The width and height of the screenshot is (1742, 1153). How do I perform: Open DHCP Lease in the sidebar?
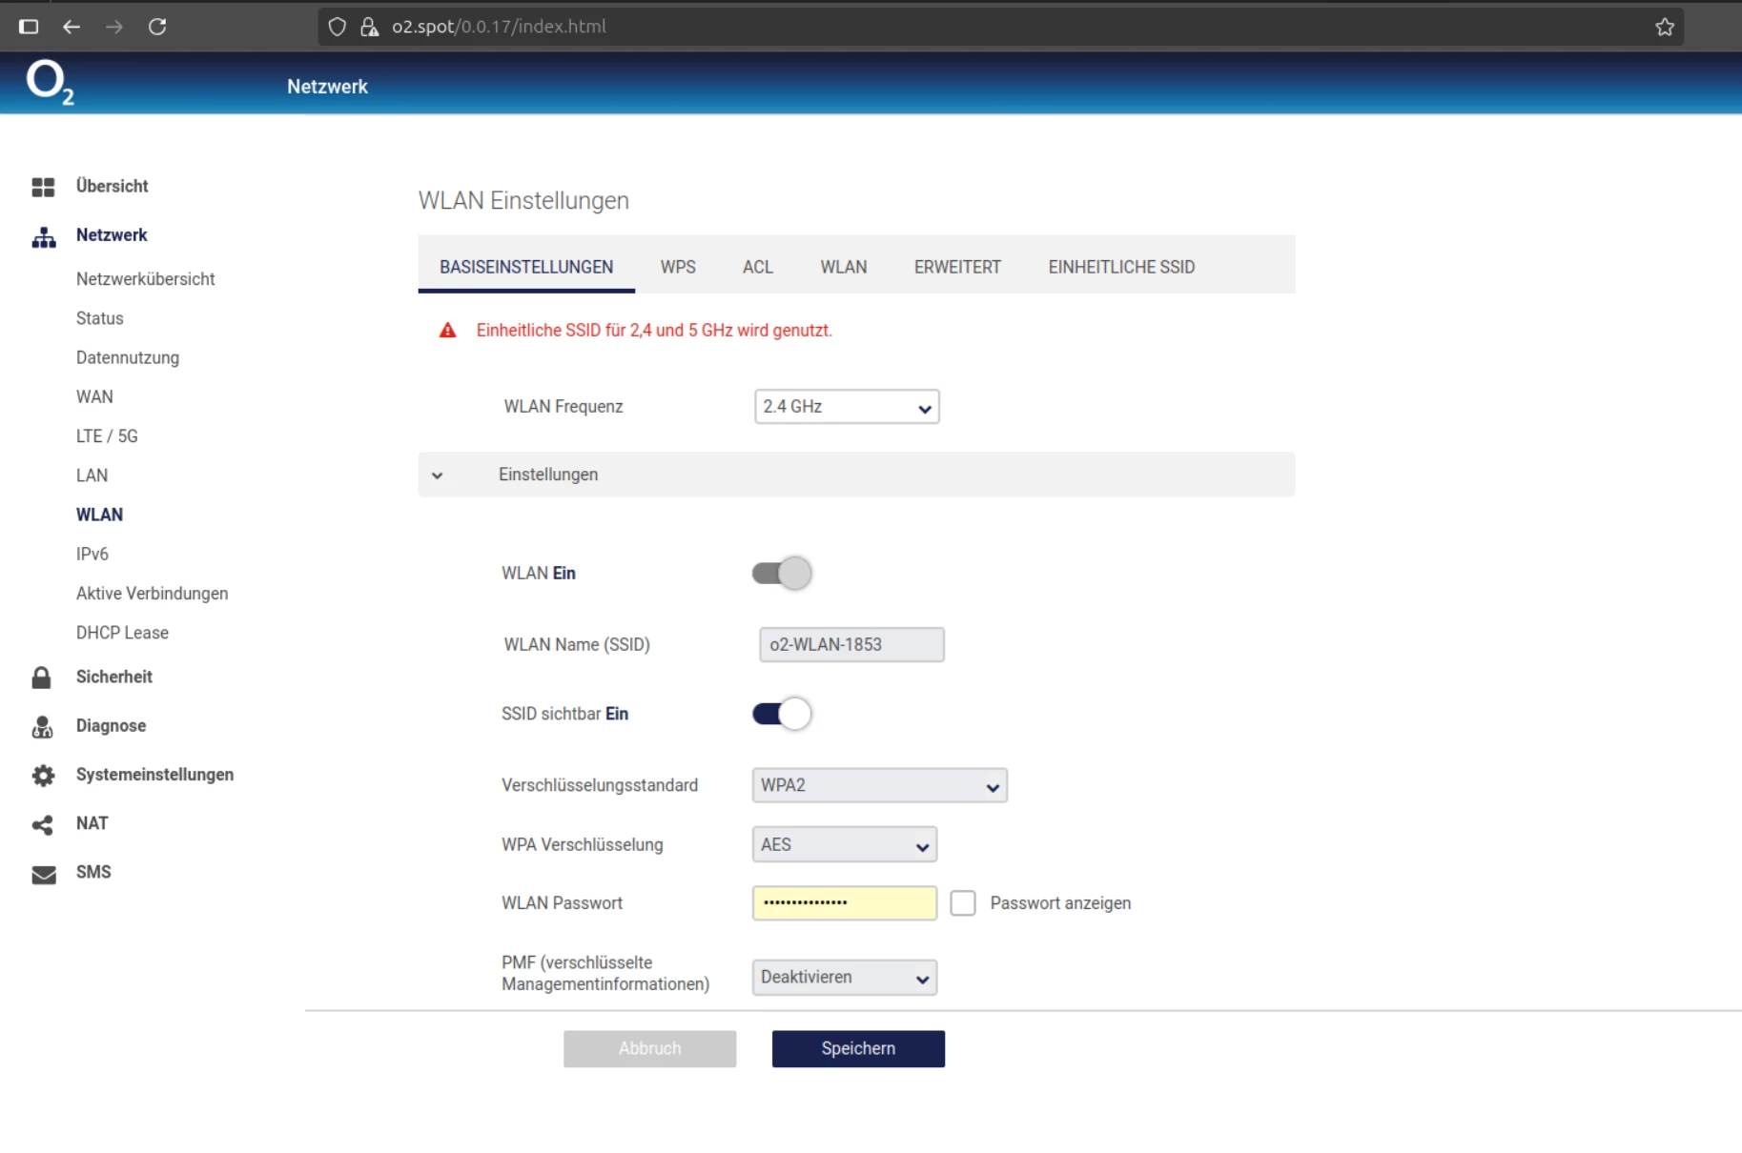(x=122, y=633)
